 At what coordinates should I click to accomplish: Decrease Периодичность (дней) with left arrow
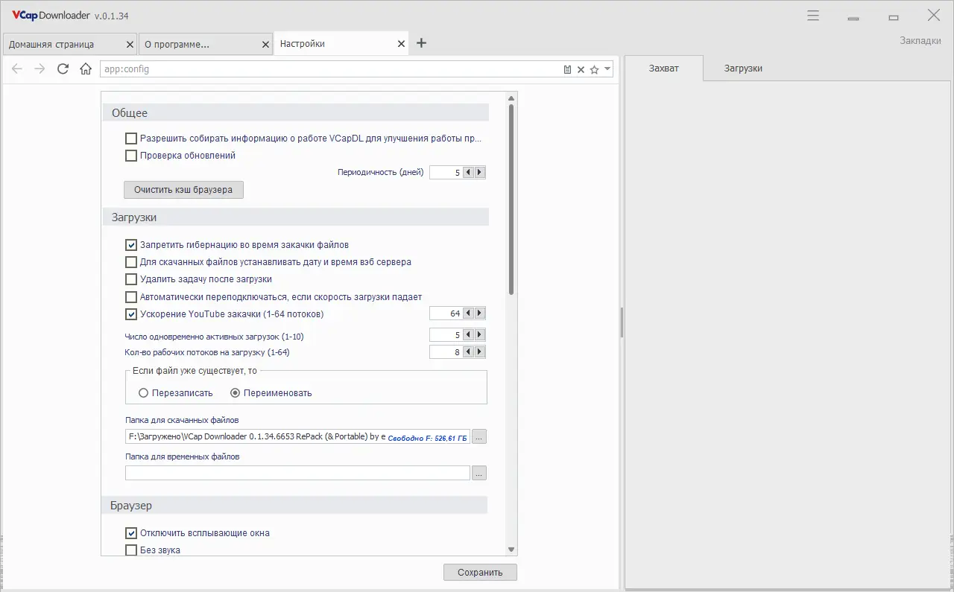coord(468,173)
